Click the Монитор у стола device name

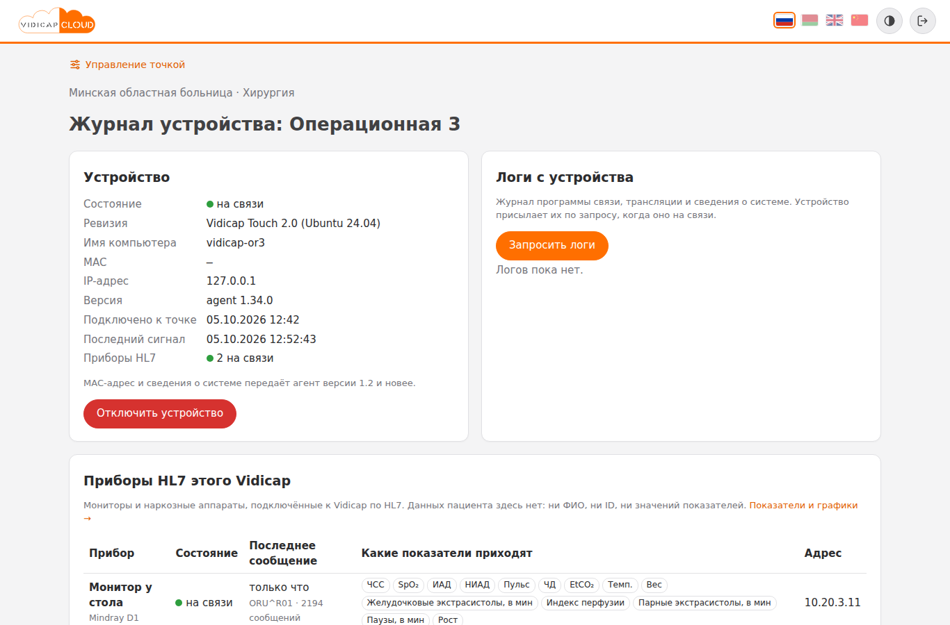coord(120,595)
